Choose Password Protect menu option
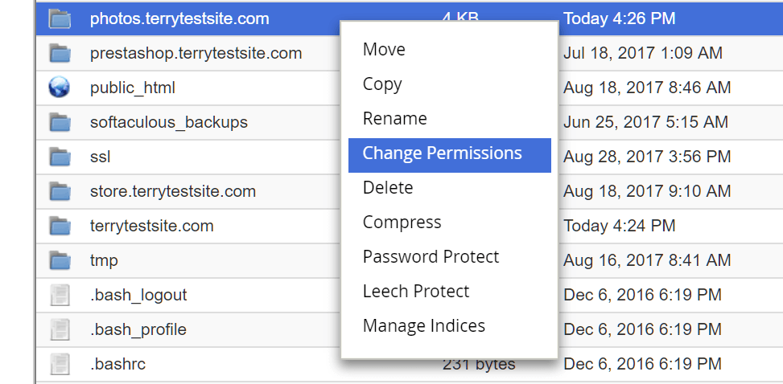This screenshot has height=384, width=783. pyautogui.click(x=431, y=257)
